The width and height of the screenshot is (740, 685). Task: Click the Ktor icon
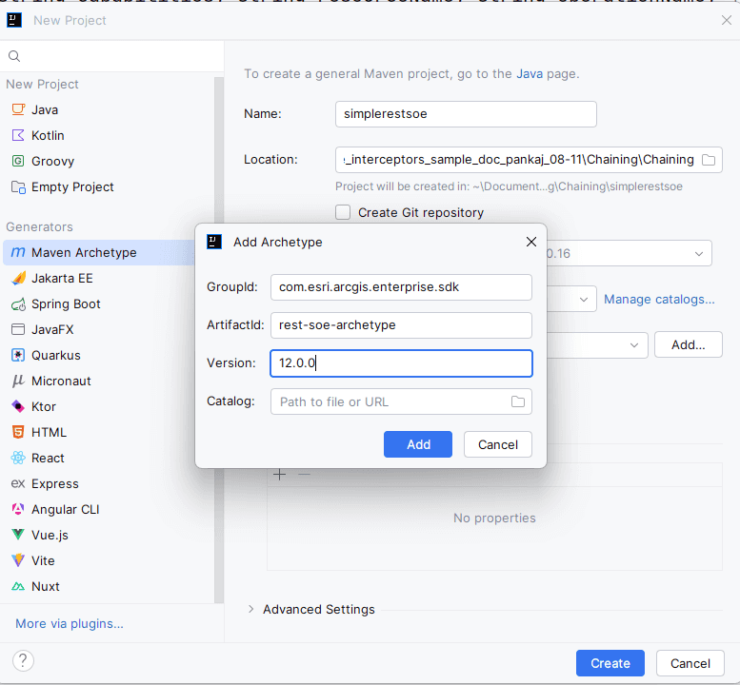pos(18,406)
